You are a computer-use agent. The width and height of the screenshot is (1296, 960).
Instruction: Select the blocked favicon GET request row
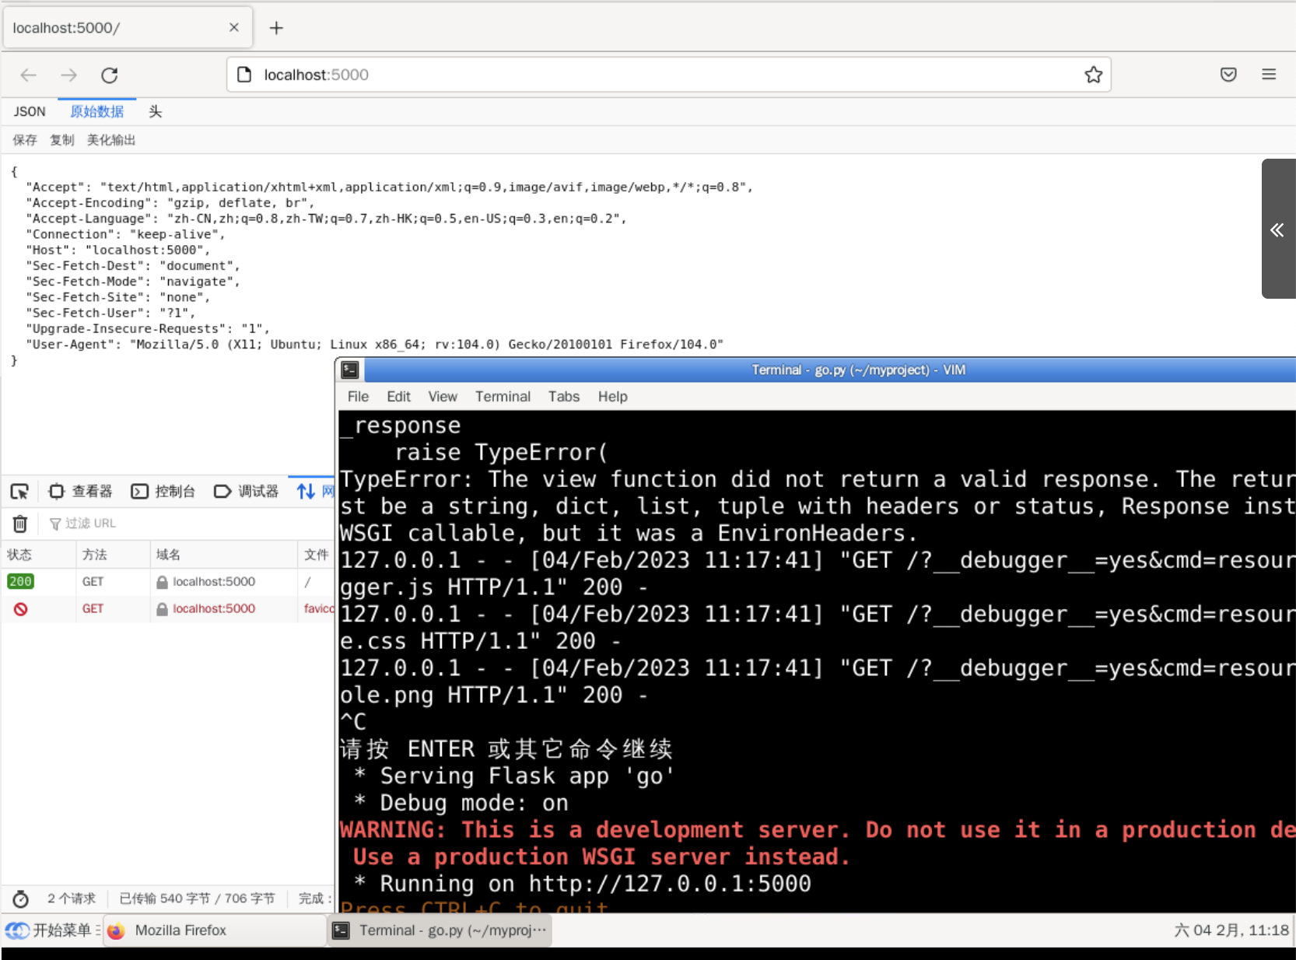[x=168, y=609]
